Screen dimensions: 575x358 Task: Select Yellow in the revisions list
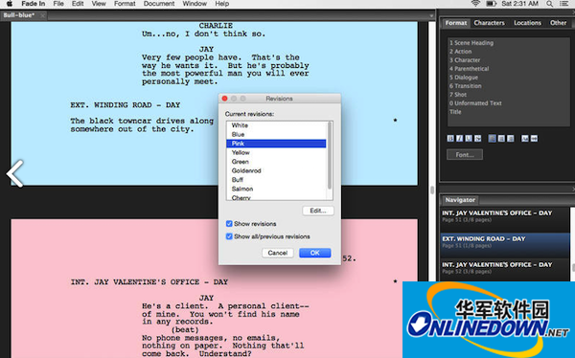tap(276, 152)
